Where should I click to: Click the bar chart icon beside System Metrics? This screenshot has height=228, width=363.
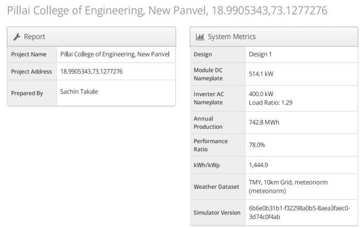pos(199,37)
